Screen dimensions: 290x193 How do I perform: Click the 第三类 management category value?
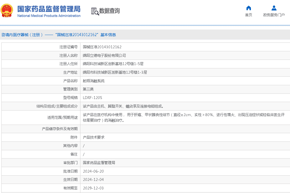tap(88, 89)
